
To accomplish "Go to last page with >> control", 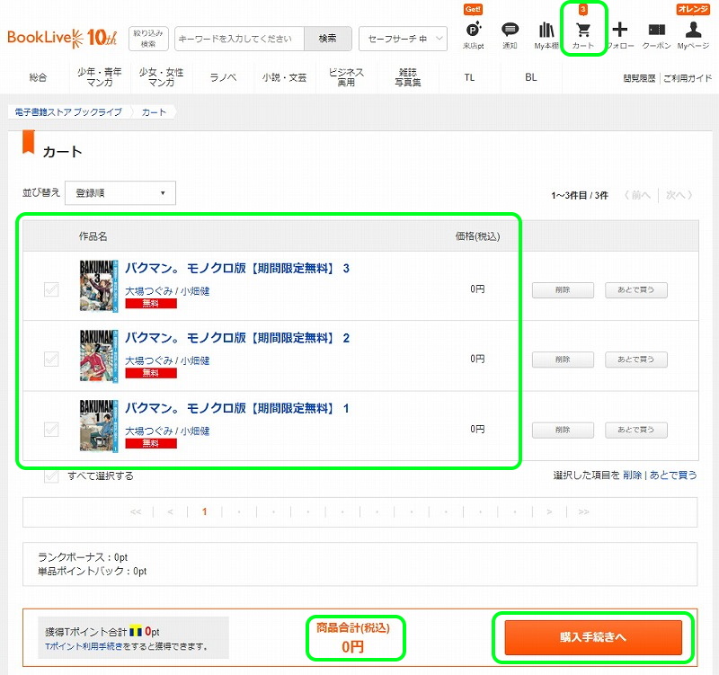I will point(583,511).
